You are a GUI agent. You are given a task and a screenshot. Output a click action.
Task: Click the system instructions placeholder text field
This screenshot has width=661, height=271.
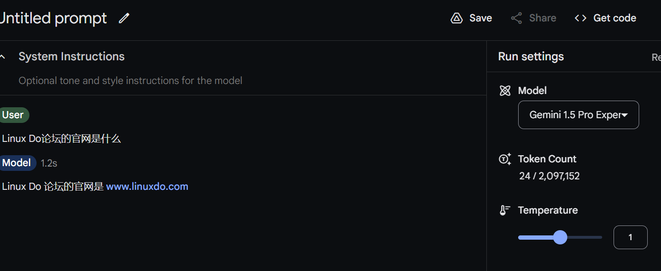tap(130, 81)
